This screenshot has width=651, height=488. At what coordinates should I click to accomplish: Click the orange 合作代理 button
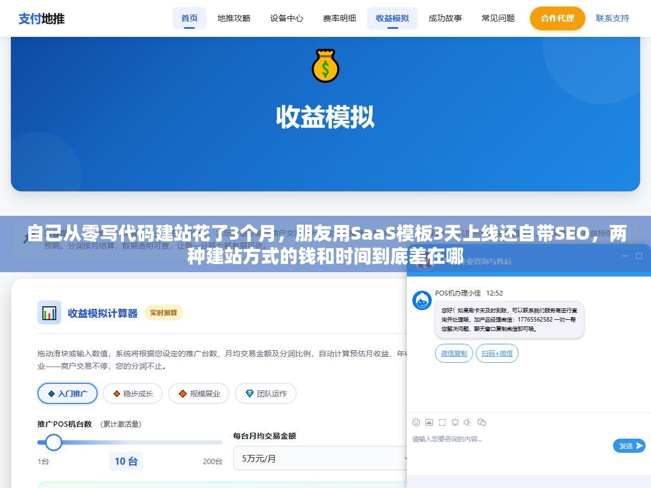click(x=557, y=18)
